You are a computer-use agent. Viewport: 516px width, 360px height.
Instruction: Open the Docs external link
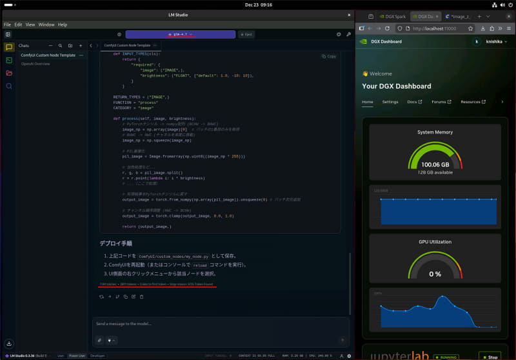pos(414,102)
